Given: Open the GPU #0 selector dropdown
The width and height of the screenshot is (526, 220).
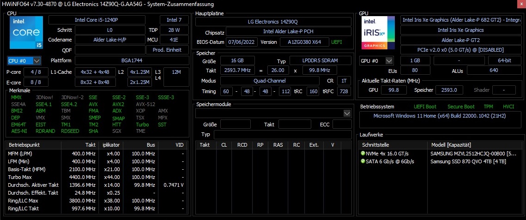Looking at the screenshot, I should 376,61.
